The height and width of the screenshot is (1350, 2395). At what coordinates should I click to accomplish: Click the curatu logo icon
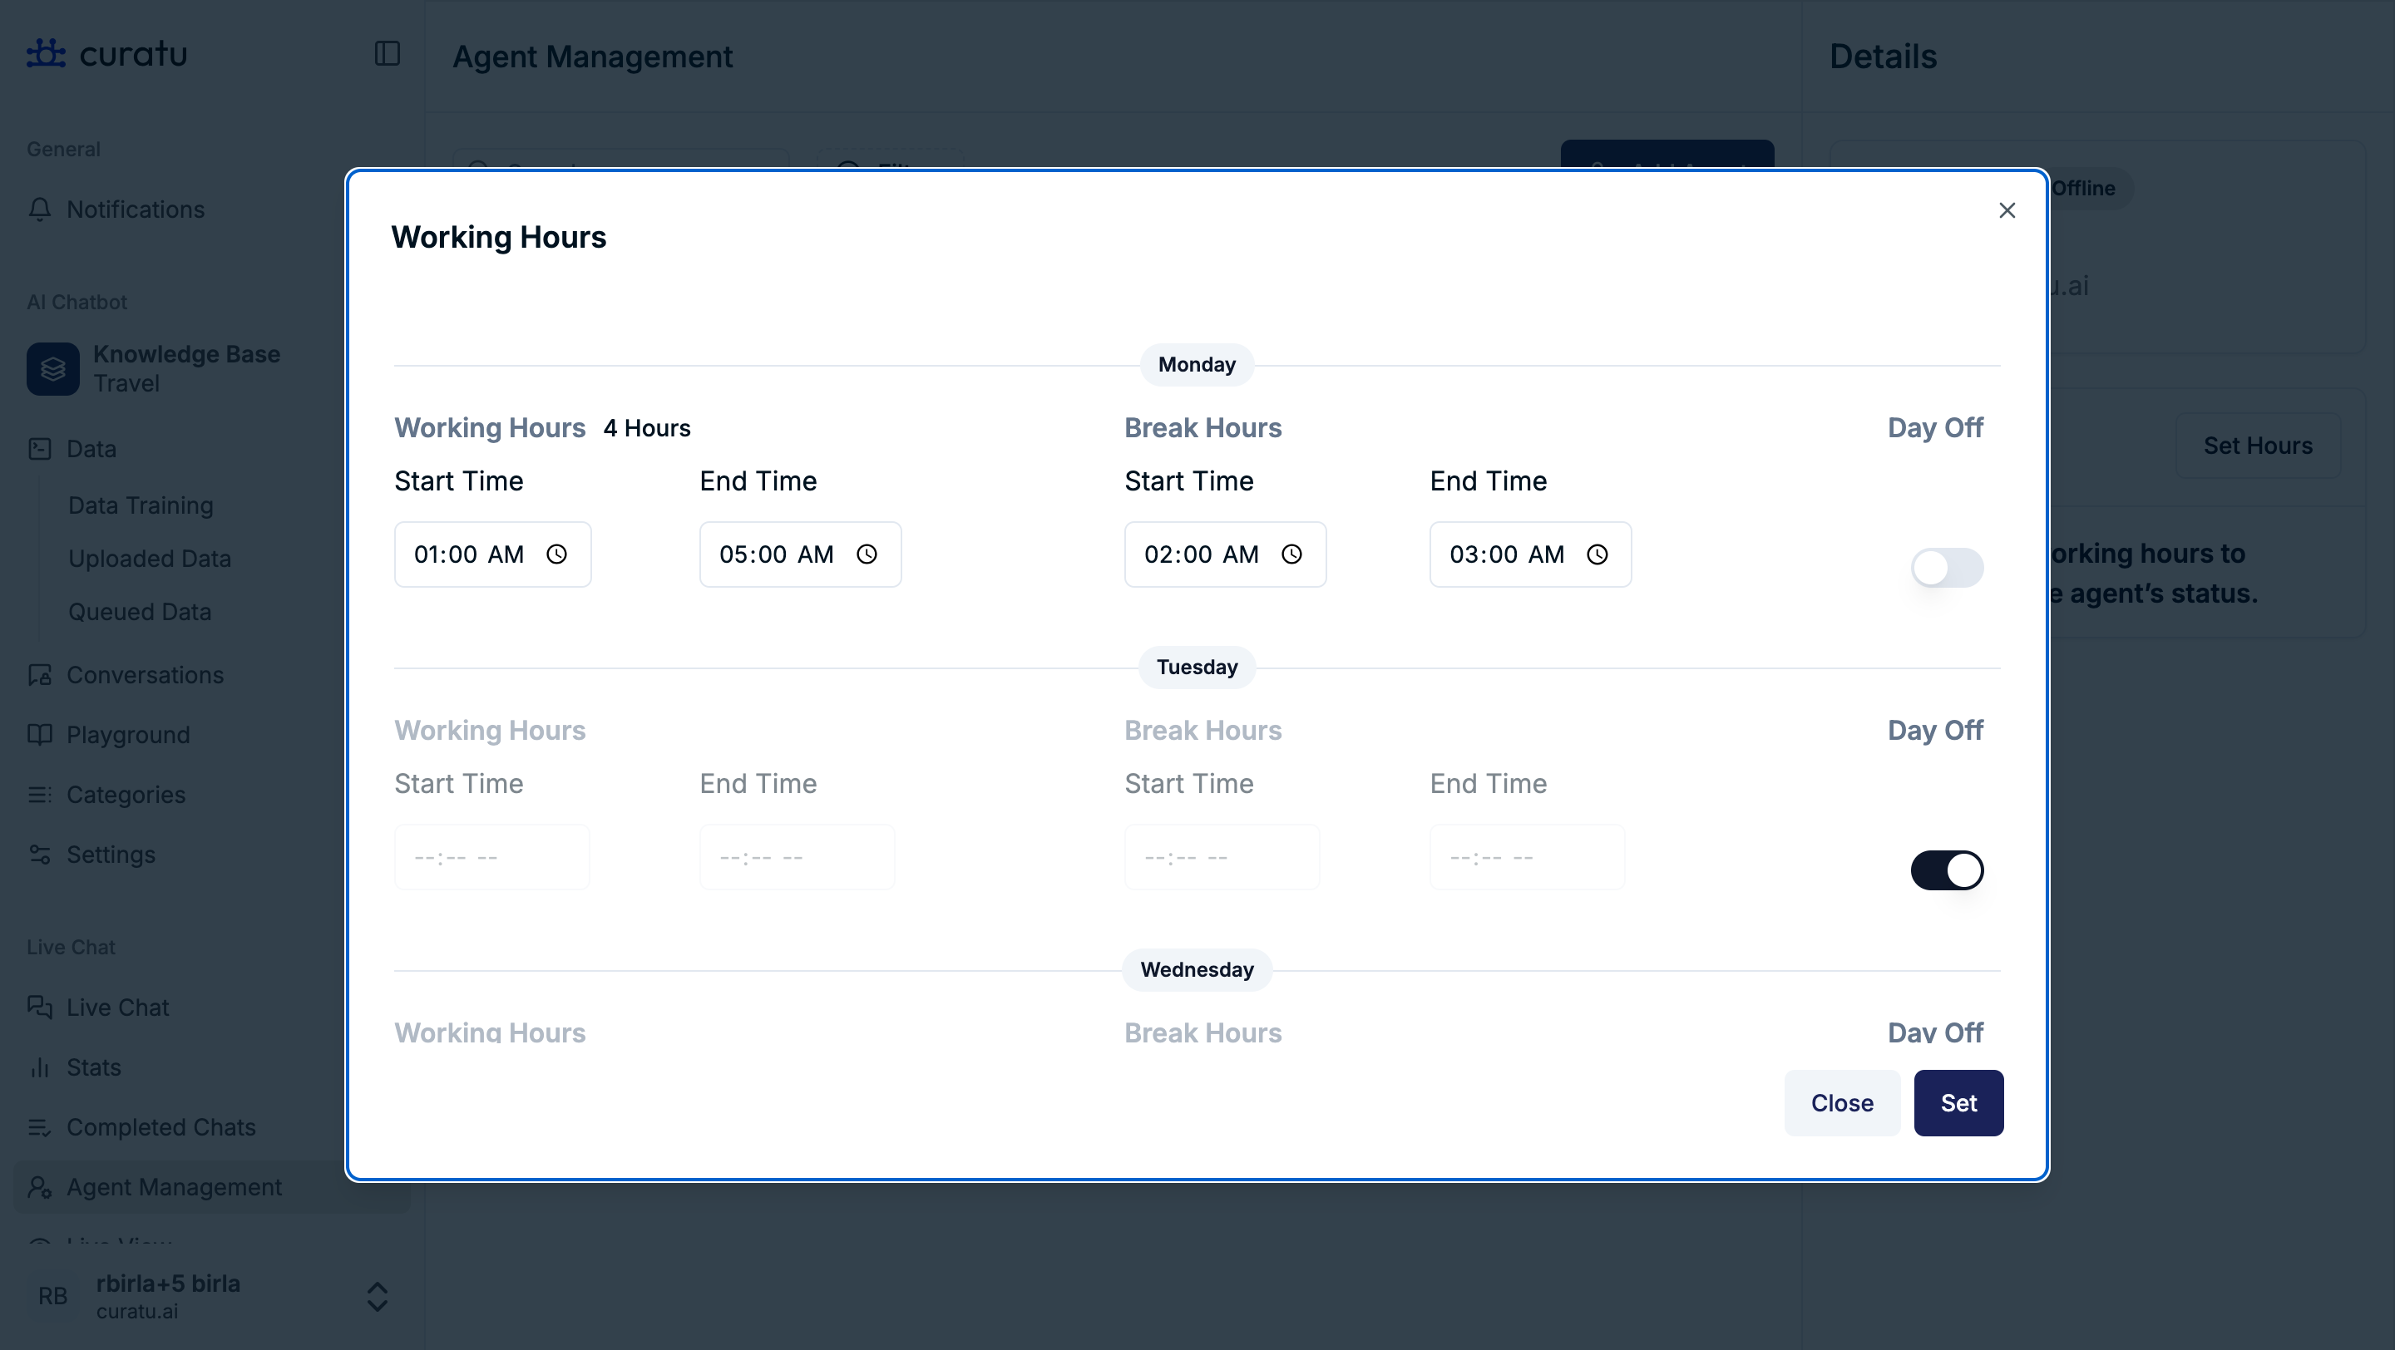click(x=46, y=53)
